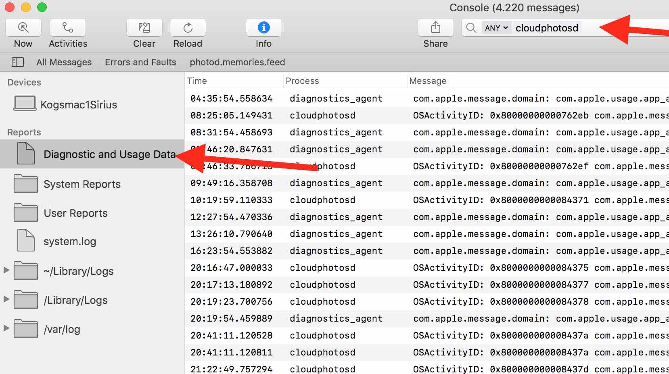The height and width of the screenshot is (374, 669).
Task: Clear the console messages
Action: [x=144, y=27]
